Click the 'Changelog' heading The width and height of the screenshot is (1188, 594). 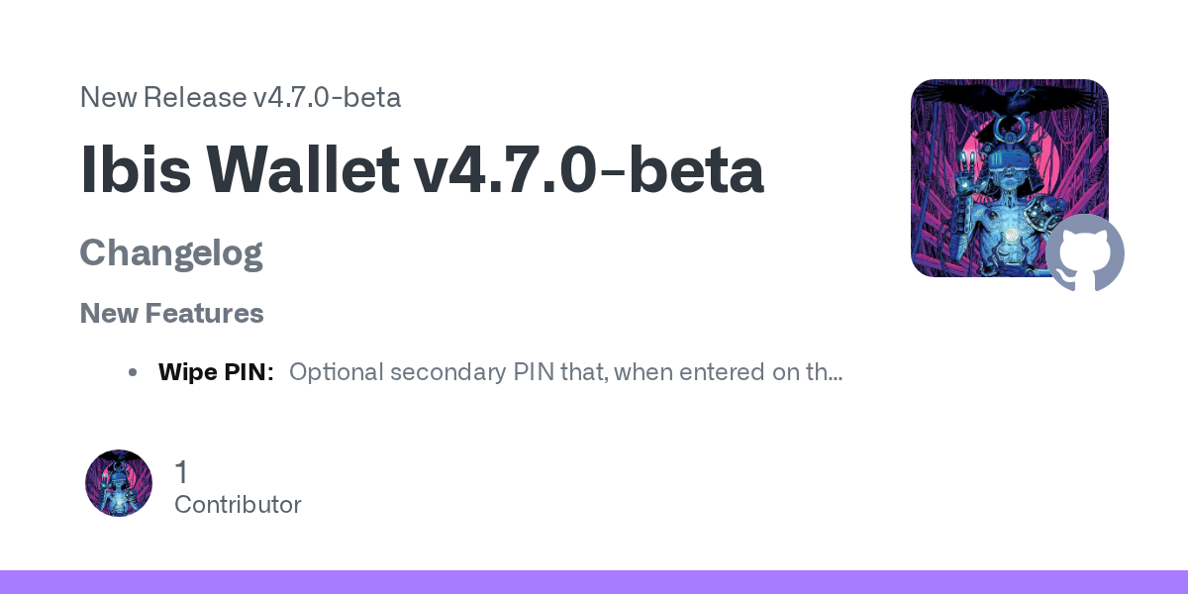pos(171,252)
